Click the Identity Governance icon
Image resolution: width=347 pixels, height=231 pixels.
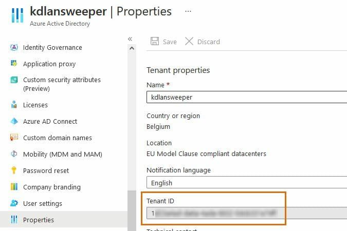14,47
